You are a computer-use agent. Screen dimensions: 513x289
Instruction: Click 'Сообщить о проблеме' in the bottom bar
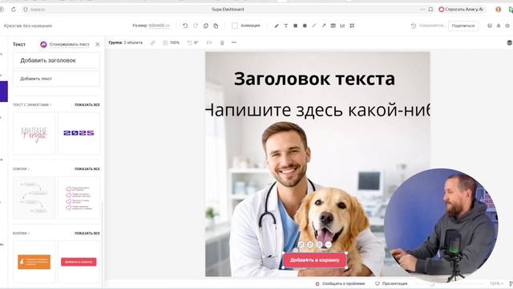point(340,283)
